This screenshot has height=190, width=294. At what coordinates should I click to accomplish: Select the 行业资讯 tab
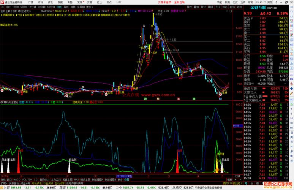click(48, 183)
